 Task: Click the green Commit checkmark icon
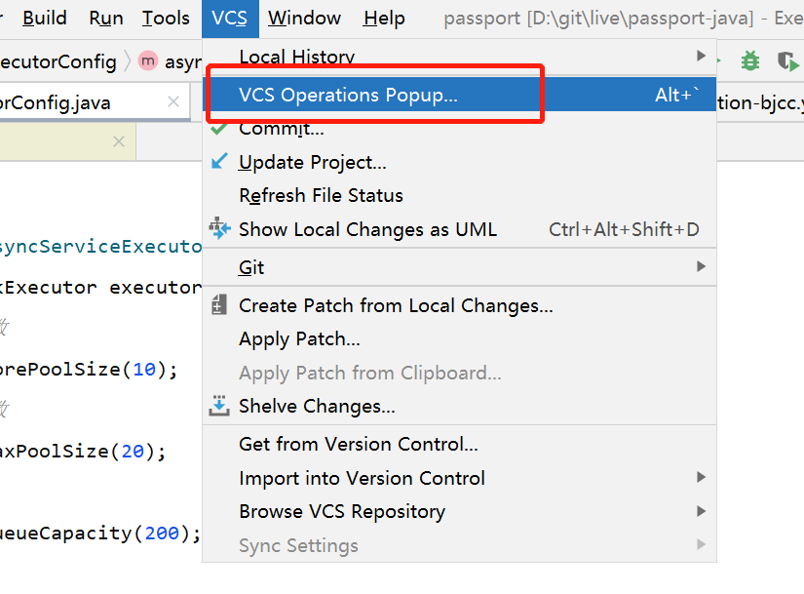pyautogui.click(x=219, y=128)
